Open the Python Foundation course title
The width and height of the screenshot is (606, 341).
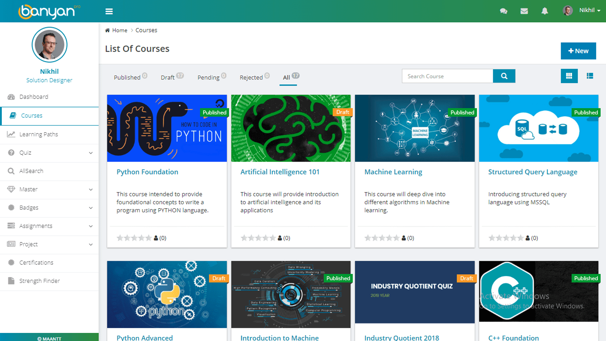[x=147, y=172]
